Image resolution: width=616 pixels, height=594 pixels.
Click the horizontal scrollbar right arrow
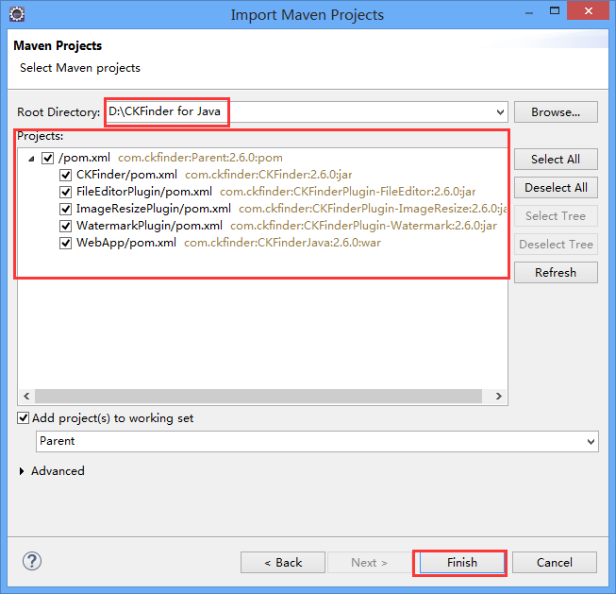point(498,396)
